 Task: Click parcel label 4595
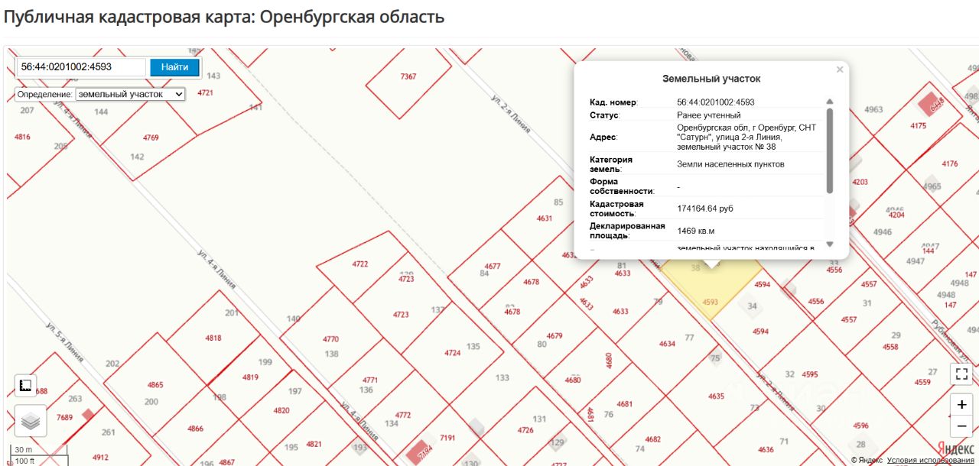(810, 374)
